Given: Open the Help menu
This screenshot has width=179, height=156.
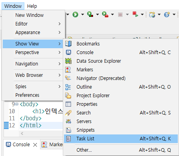Looking at the screenshot, I should (x=32, y=6).
